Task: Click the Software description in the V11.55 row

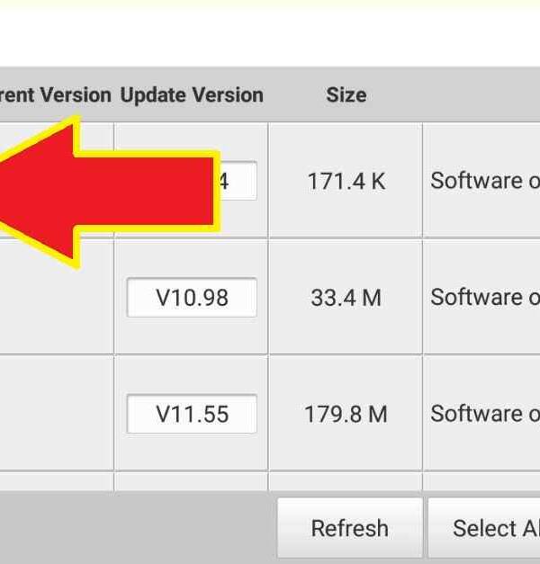Action: pos(485,414)
